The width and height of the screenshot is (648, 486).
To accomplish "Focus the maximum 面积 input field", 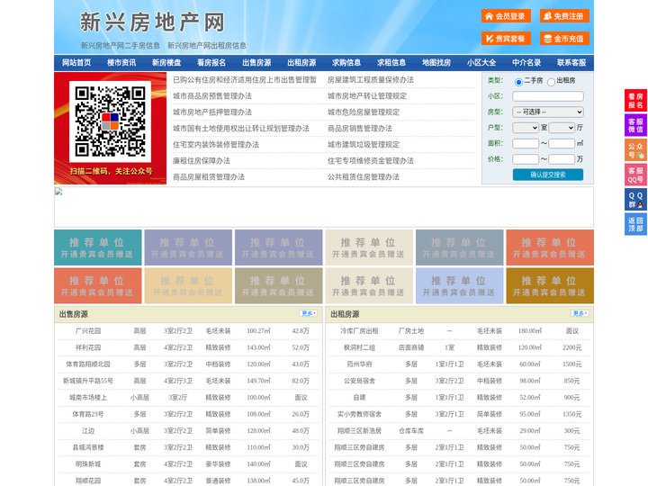I will click(x=562, y=143).
